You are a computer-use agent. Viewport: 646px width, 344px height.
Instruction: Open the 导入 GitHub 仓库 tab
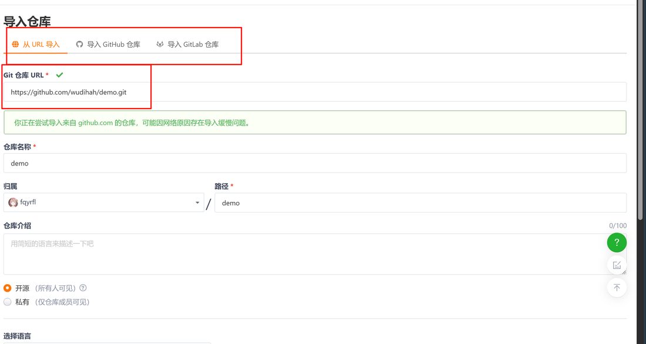(x=109, y=44)
